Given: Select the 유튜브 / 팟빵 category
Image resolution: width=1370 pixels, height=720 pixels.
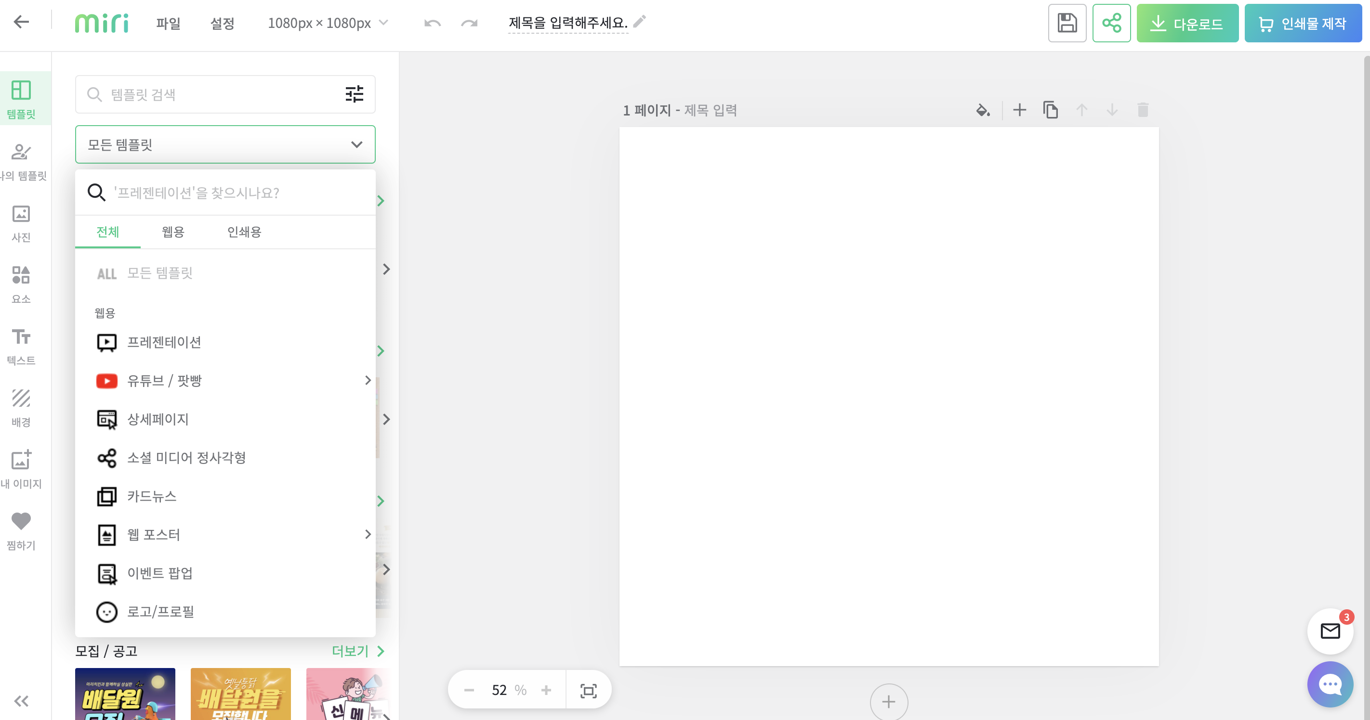Looking at the screenshot, I should coord(225,381).
